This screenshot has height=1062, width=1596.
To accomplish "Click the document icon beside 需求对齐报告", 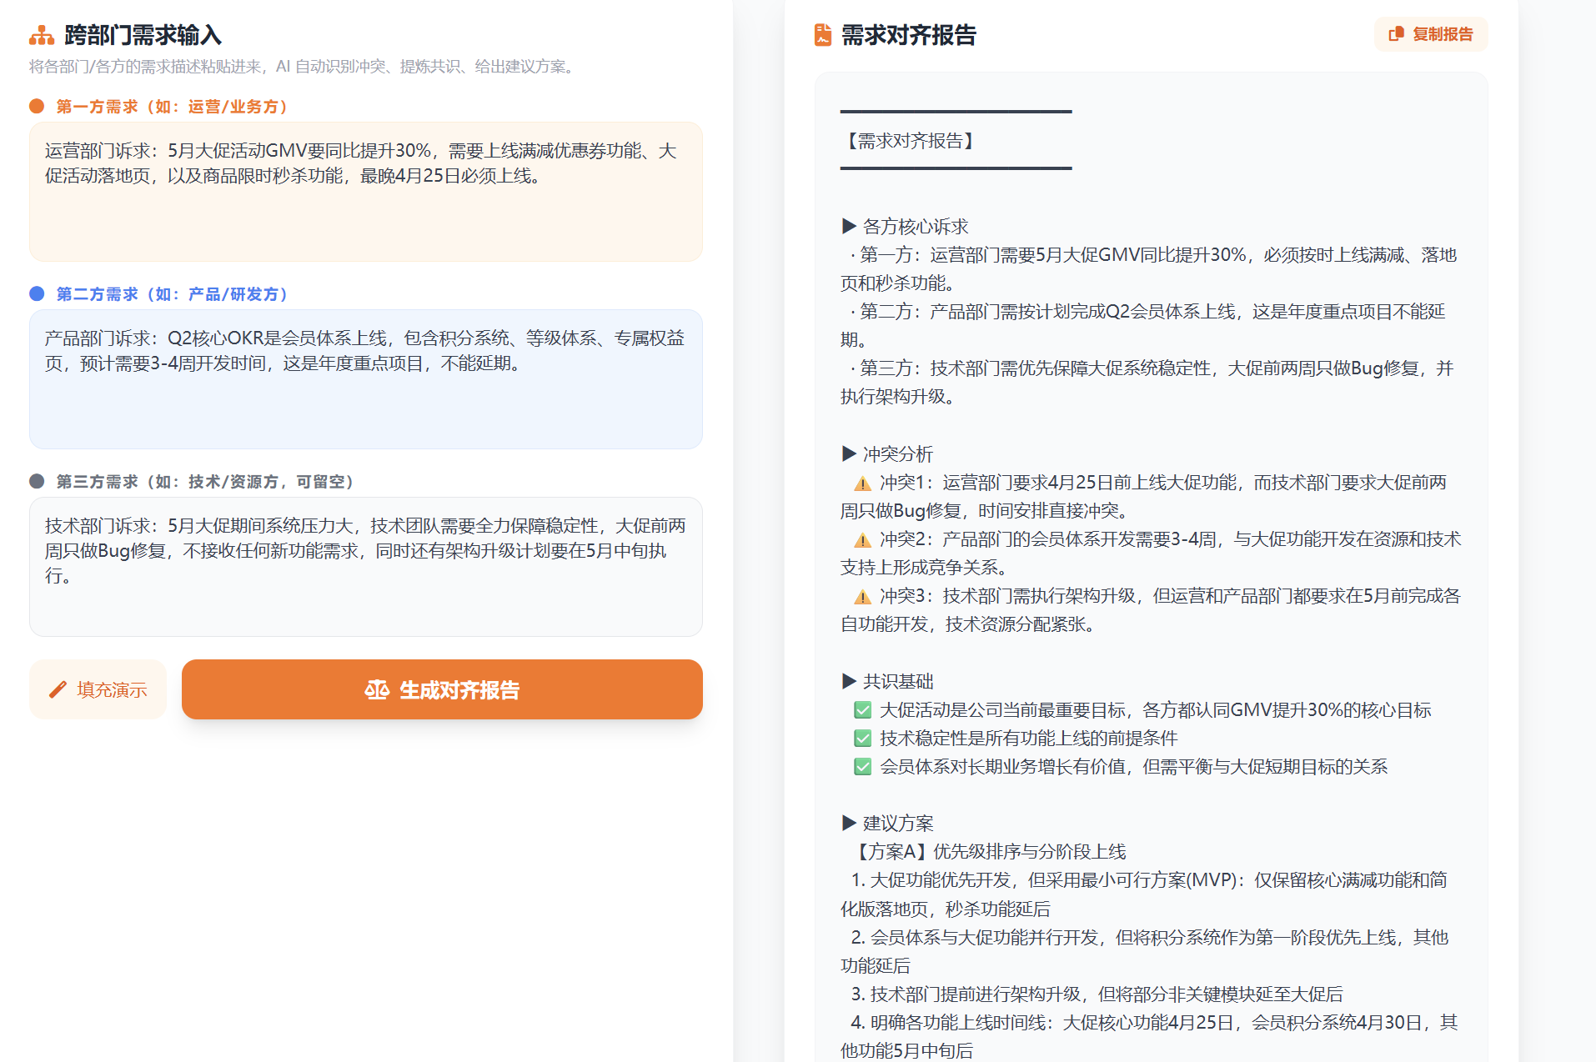I will 822,35.
